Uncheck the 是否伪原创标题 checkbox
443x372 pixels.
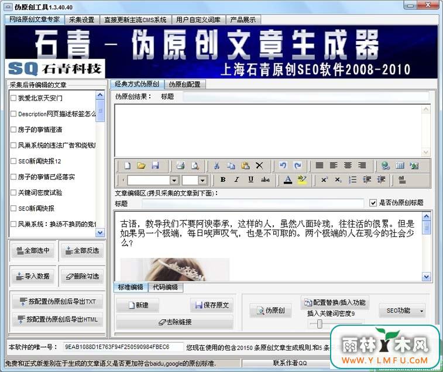click(373, 203)
